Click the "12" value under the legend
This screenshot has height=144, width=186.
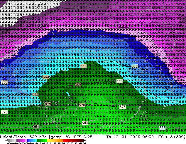[x=55, y=143]
